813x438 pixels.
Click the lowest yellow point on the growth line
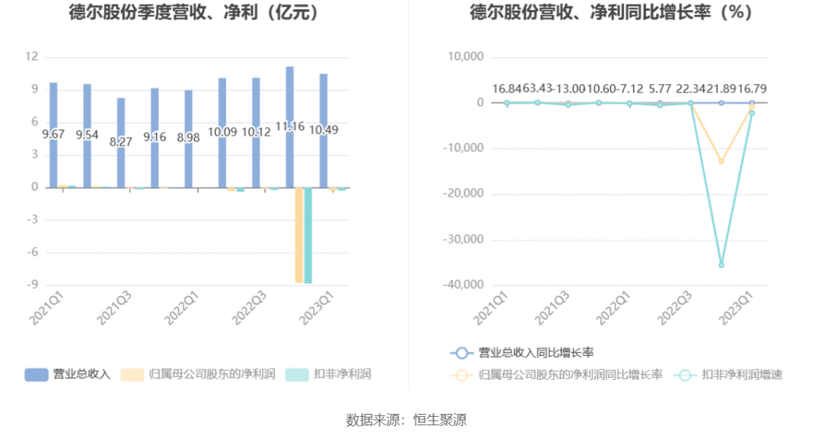coord(721,161)
